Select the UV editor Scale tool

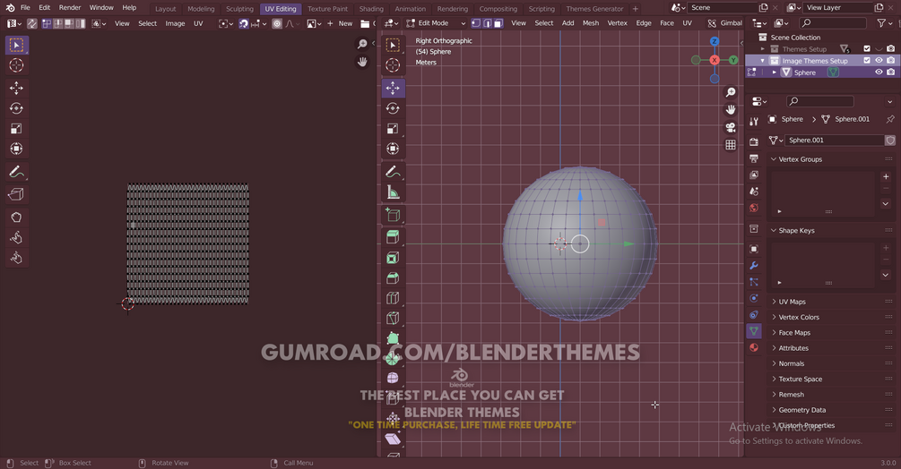click(x=16, y=128)
